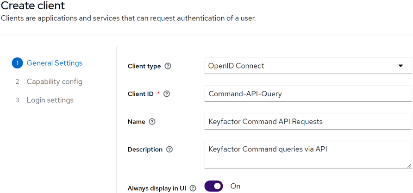Disable the Always display in UI switch

[213, 186]
